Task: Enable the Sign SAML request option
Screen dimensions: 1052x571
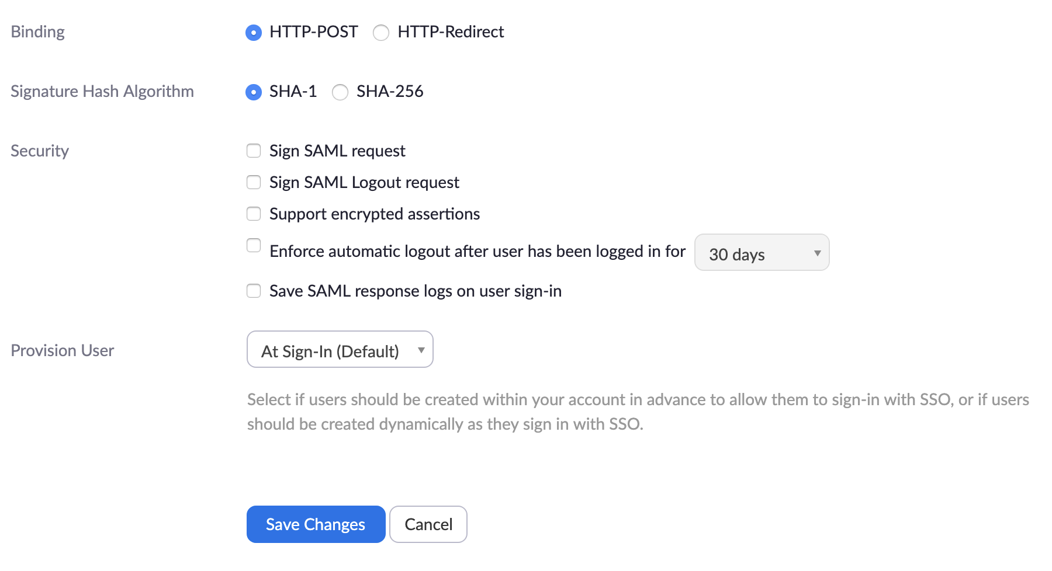Action: click(254, 151)
